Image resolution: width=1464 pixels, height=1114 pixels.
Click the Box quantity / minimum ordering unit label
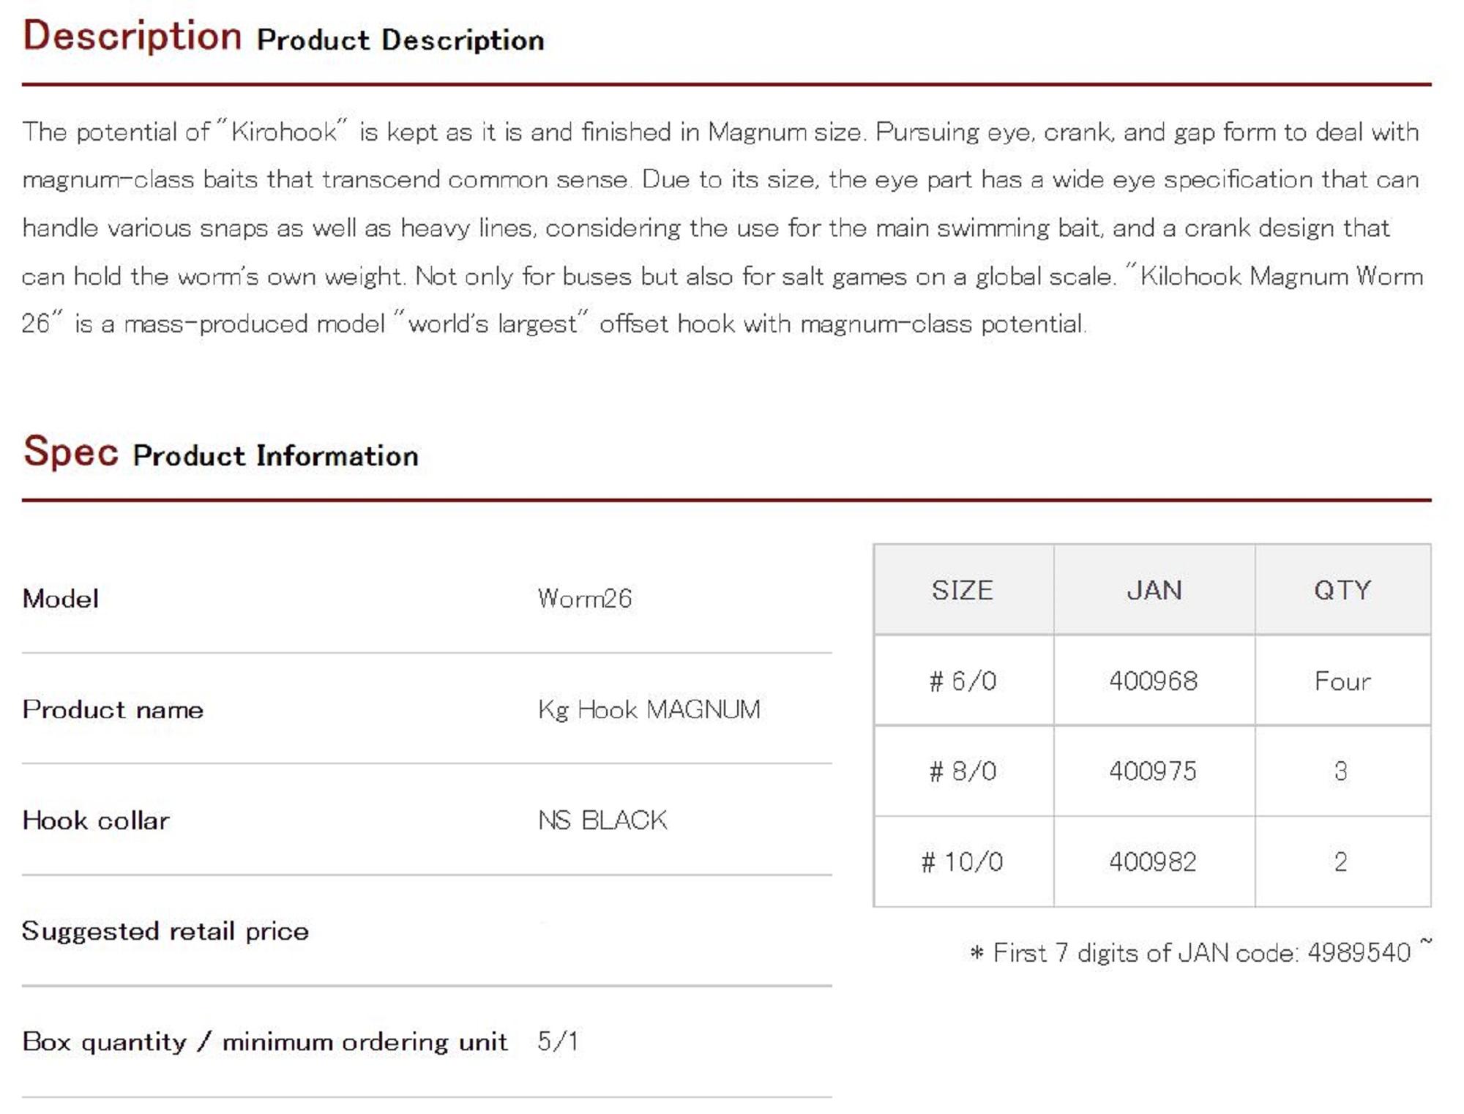tap(265, 1041)
